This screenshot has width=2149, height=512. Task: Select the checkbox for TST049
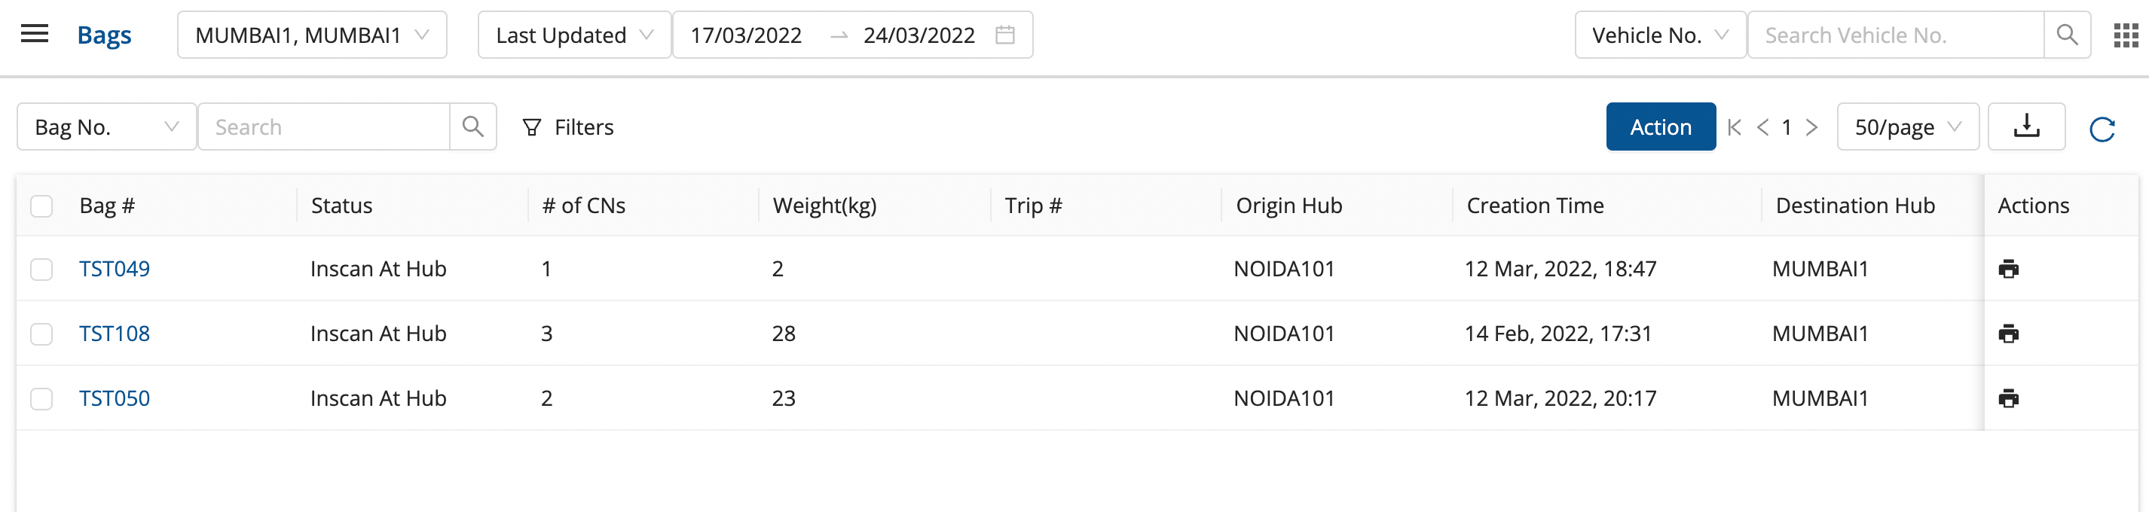(x=41, y=270)
